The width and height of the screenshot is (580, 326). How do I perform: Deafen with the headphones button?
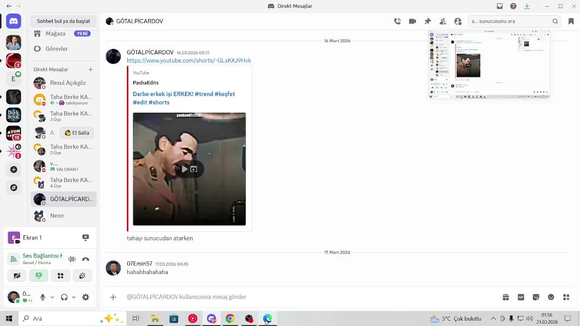coord(64,297)
